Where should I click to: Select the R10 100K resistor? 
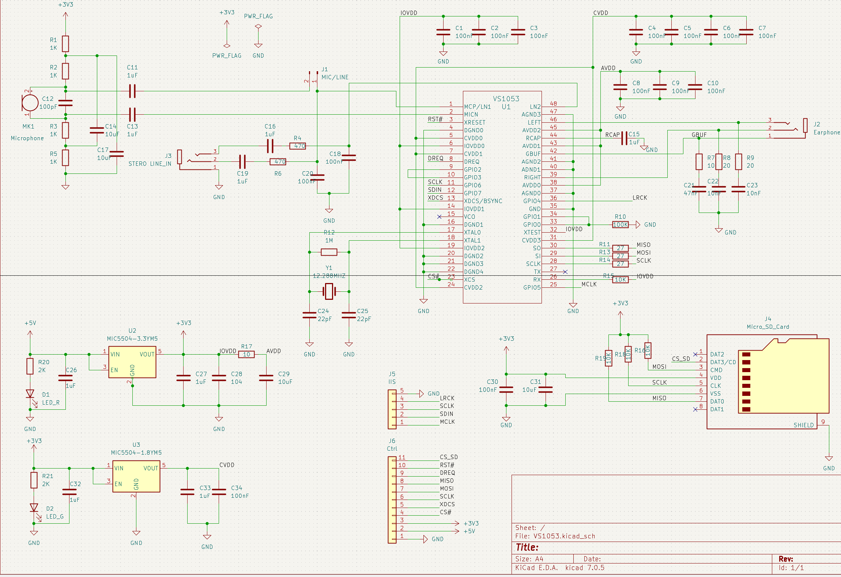tap(621, 225)
